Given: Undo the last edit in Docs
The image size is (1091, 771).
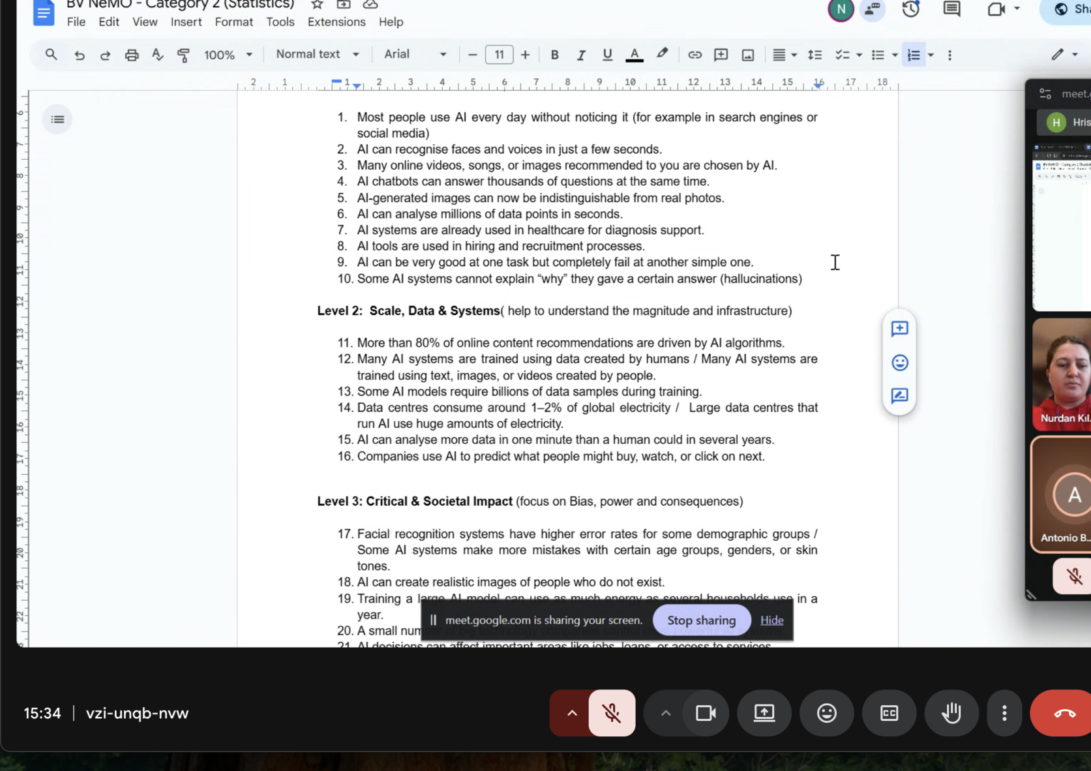Looking at the screenshot, I should 80,55.
